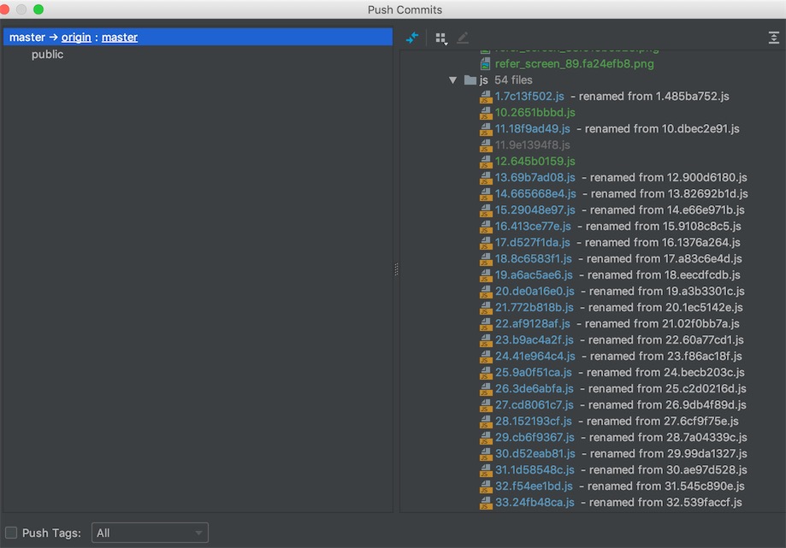Click the JS icon of 11.9e1394f8.js
Viewport: 786px width, 548px height.
[x=485, y=145]
